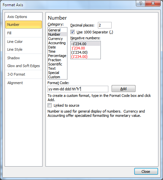163x180 pixels.
Task: Toggle the Use 1000 Separator checkbox
Action: pyautogui.click(x=73, y=32)
